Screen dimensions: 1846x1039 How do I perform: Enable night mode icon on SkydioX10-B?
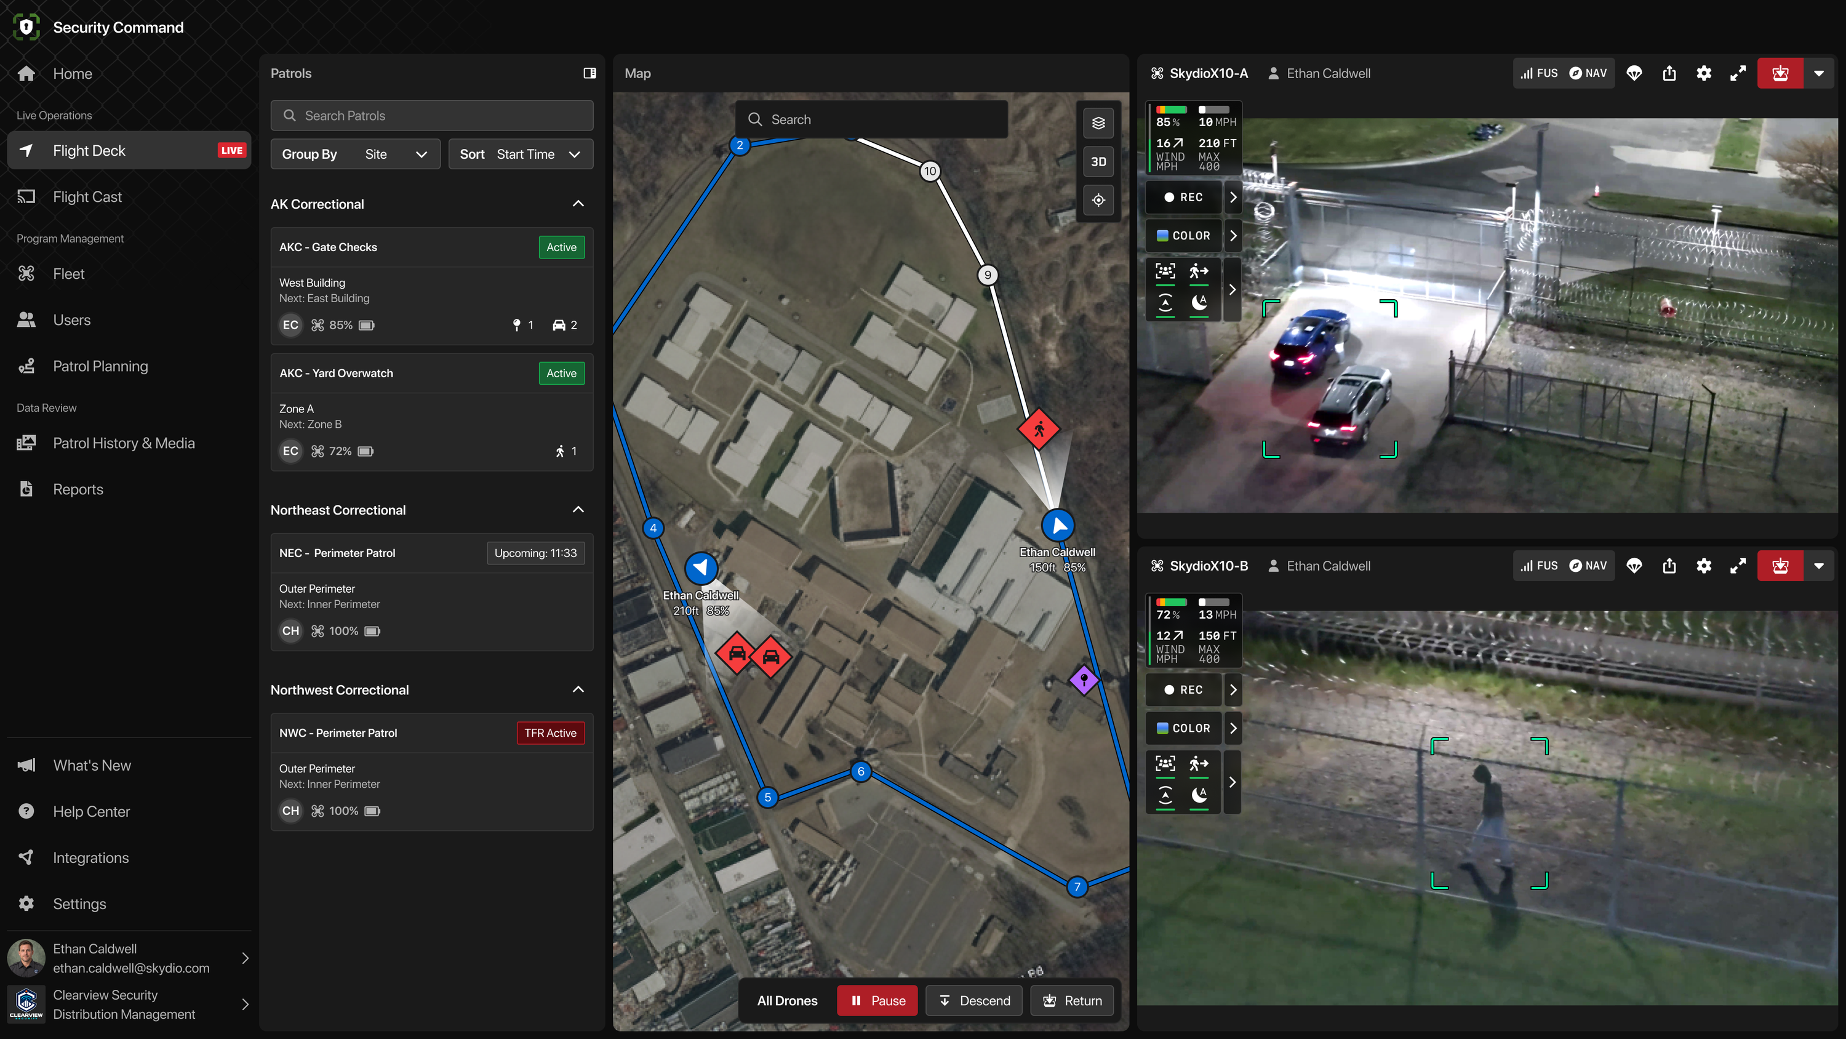tap(1199, 796)
